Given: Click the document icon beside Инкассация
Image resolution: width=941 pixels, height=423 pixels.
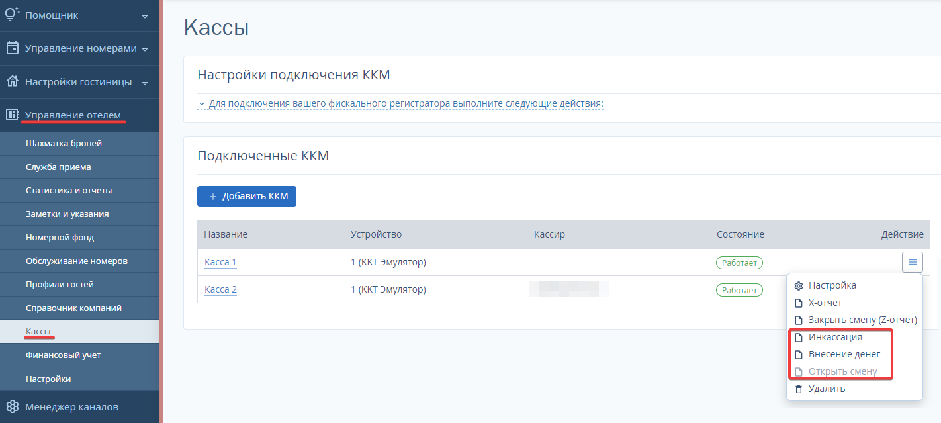Looking at the screenshot, I should click(798, 337).
